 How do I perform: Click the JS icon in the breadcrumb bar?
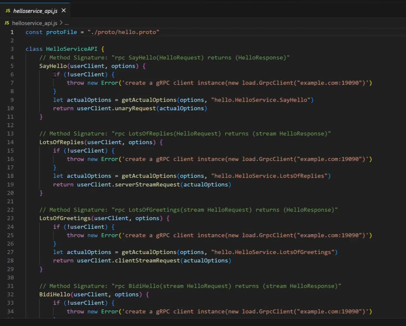(7, 23)
